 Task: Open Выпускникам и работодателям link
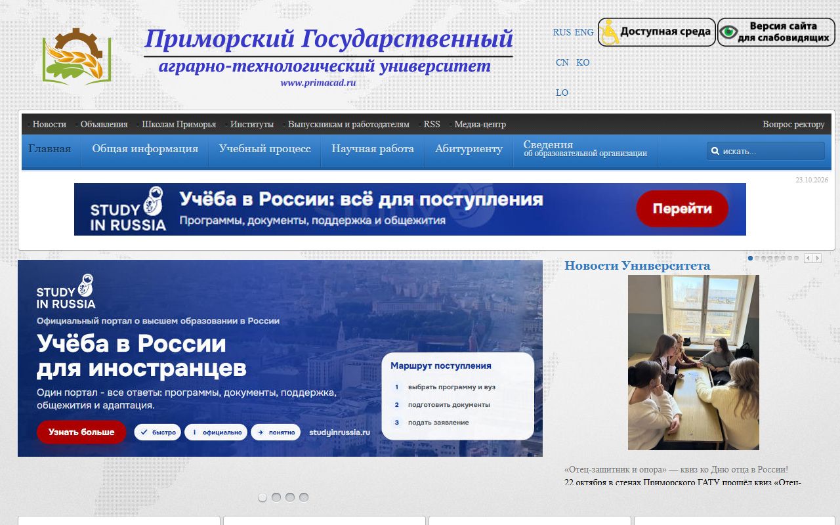348,125
